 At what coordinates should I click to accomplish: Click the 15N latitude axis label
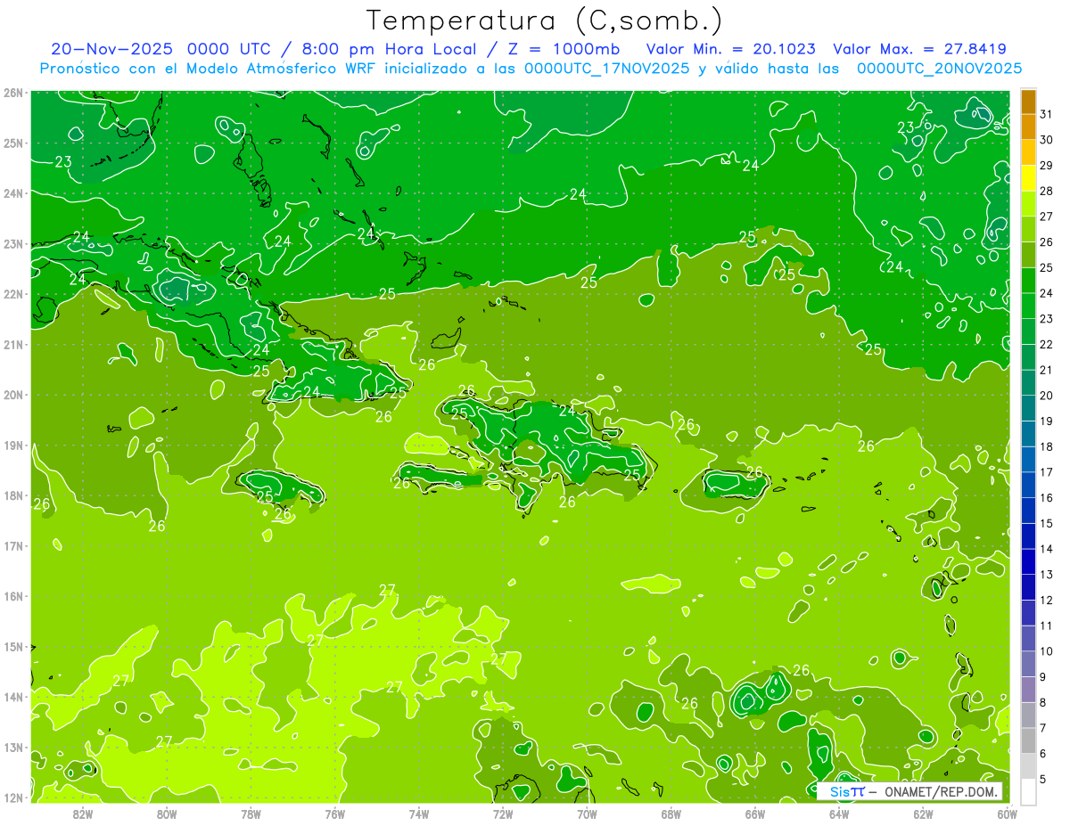(13, 647)
